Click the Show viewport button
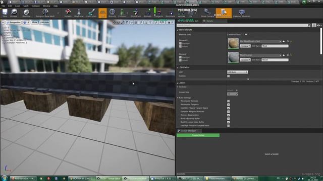Image resolution: width=323 pixels, height=181 pixels. [x=34, y=22]
